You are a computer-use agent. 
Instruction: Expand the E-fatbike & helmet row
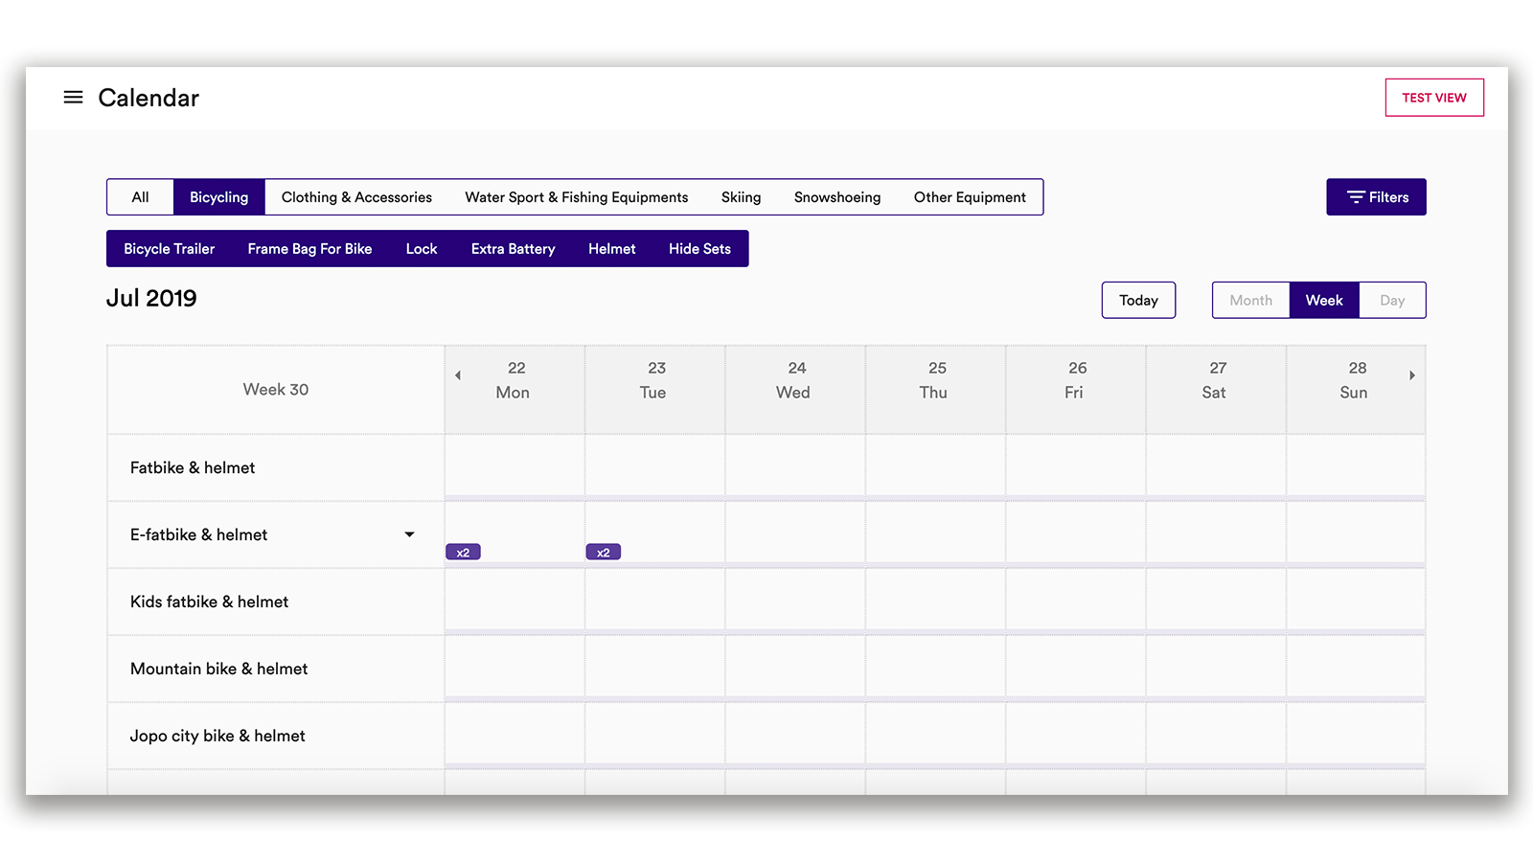pos(409,534)
